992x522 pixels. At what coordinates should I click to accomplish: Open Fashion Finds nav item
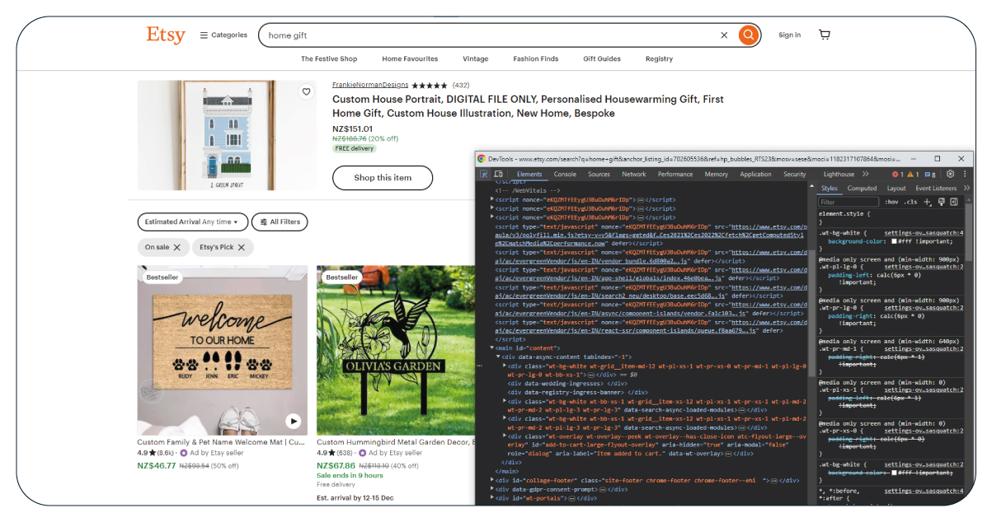coord(535,59)
